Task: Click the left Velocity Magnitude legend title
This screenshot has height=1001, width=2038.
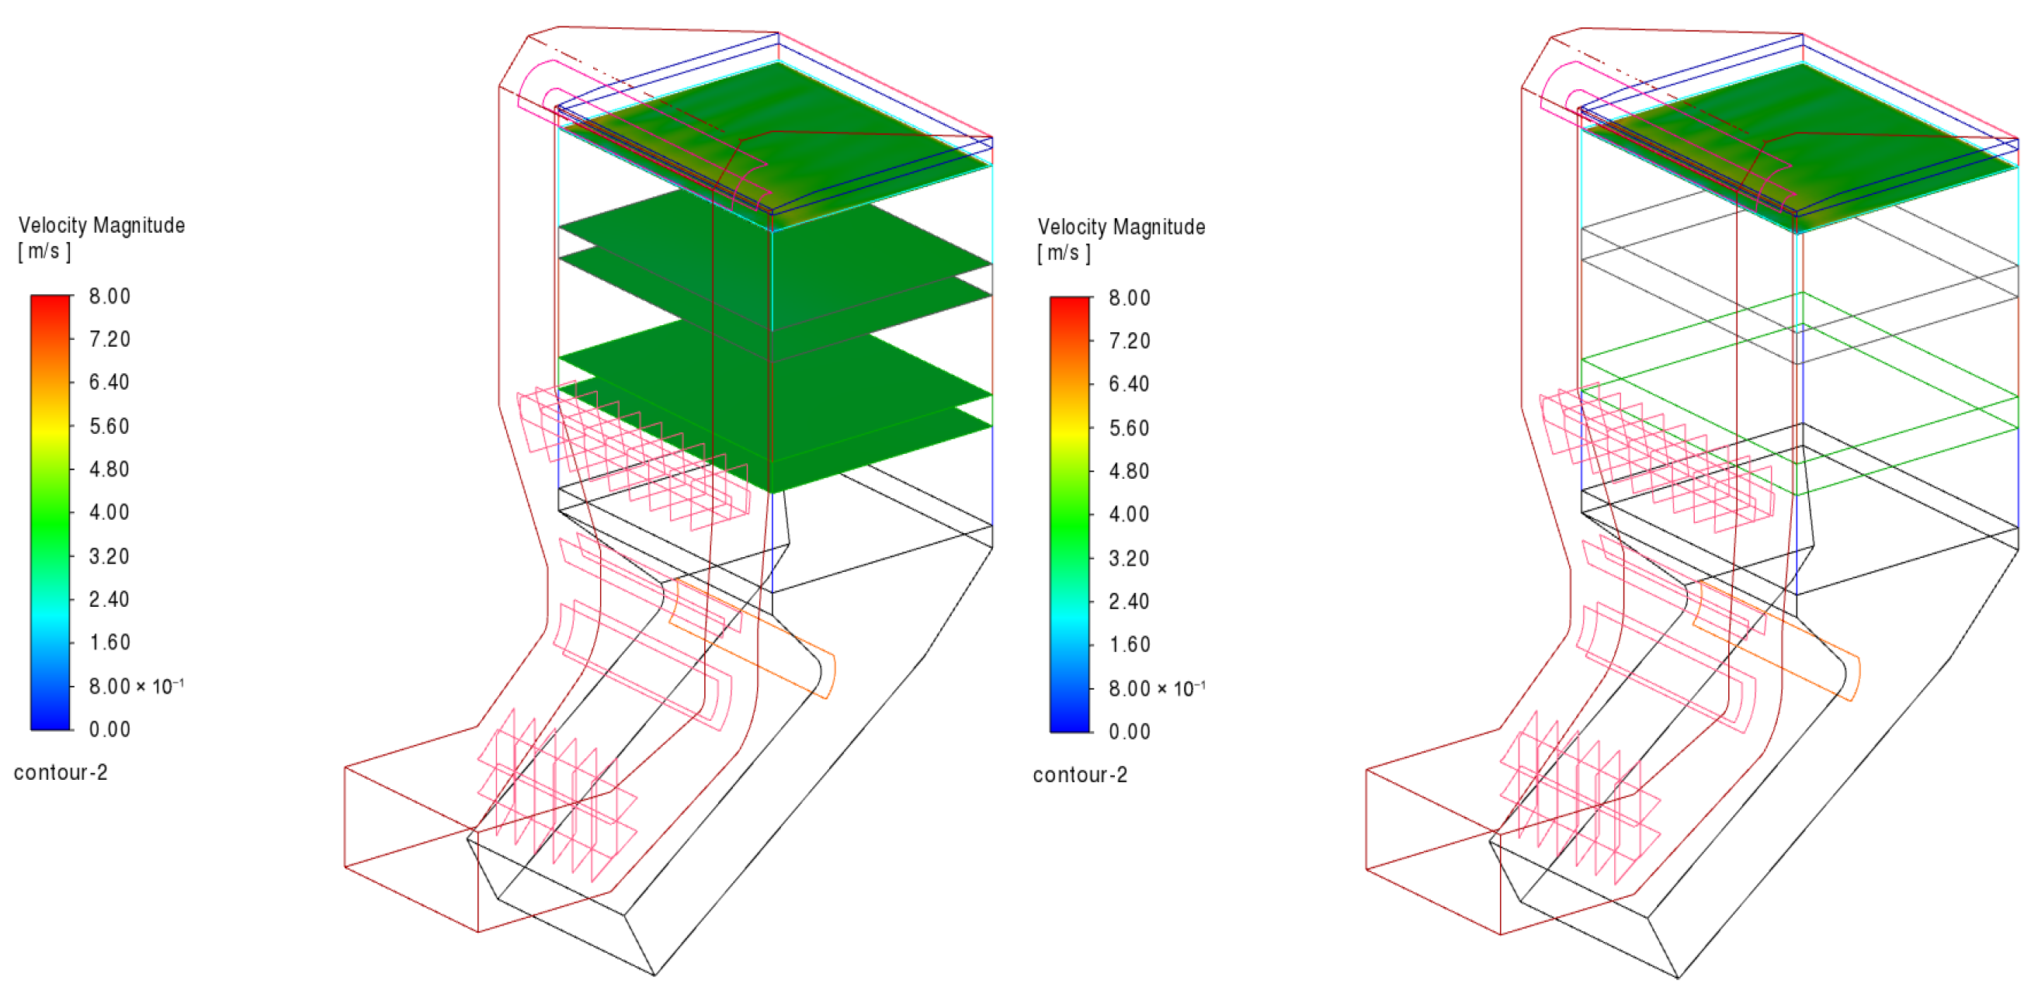Action: 101,225
